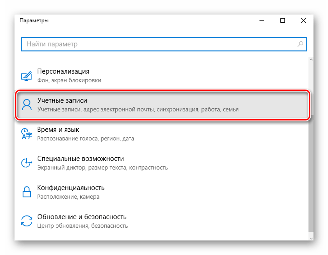Click the Time and Language clock icon
Screen dimensions: 328x255
(26, 134)
